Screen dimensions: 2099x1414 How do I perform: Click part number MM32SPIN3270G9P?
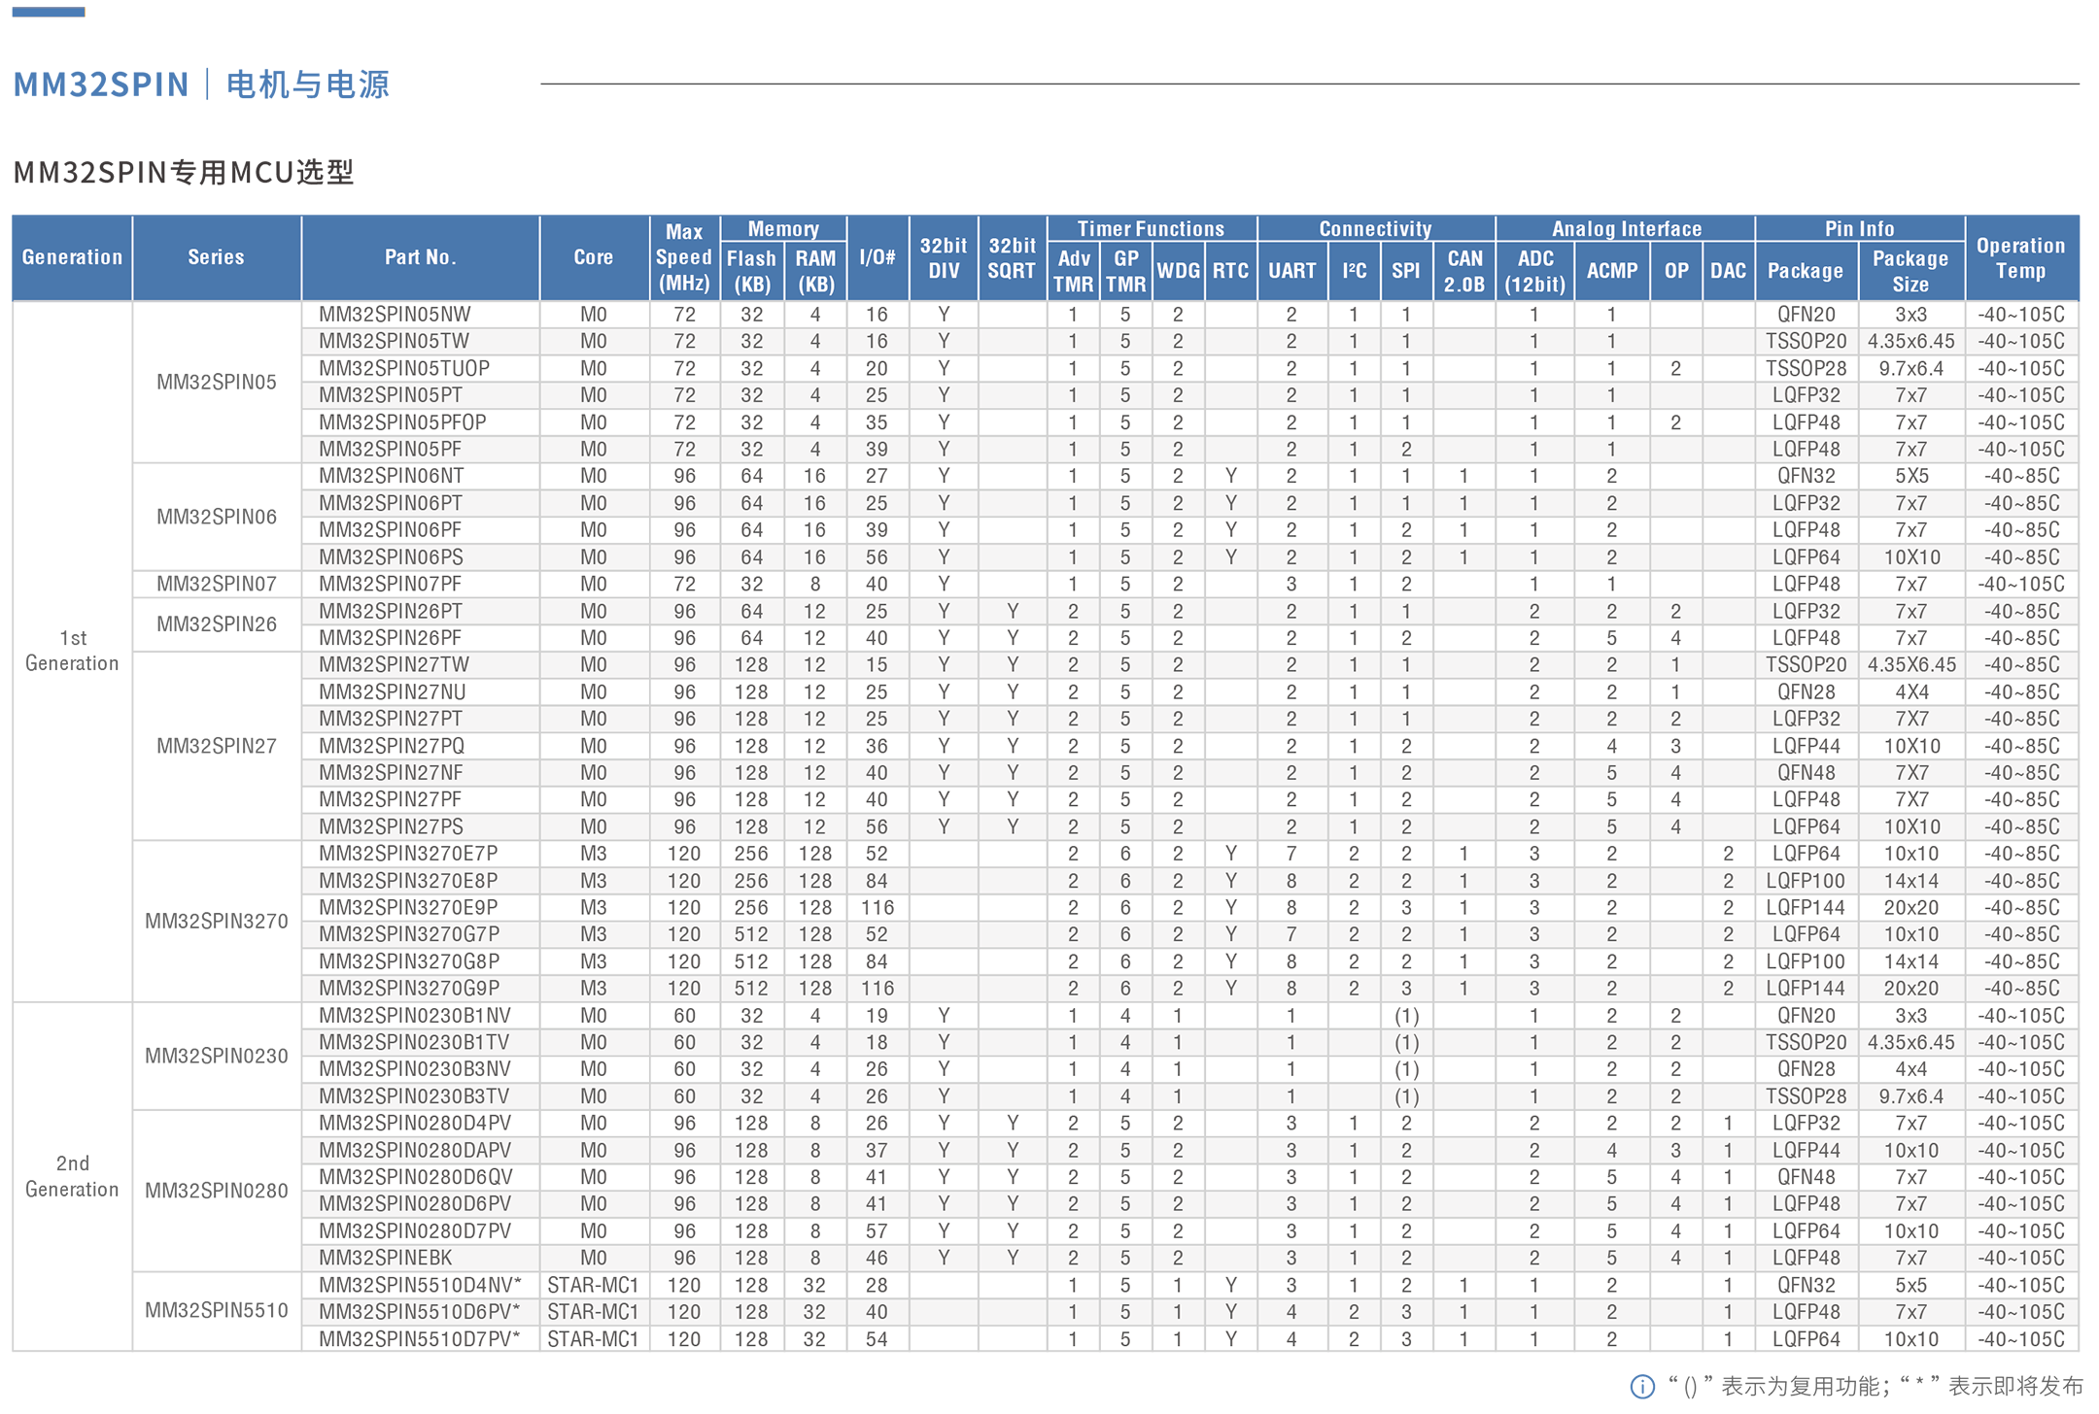click(409, 988)
